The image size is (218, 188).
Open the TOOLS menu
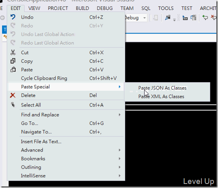(x=166, y=9)
